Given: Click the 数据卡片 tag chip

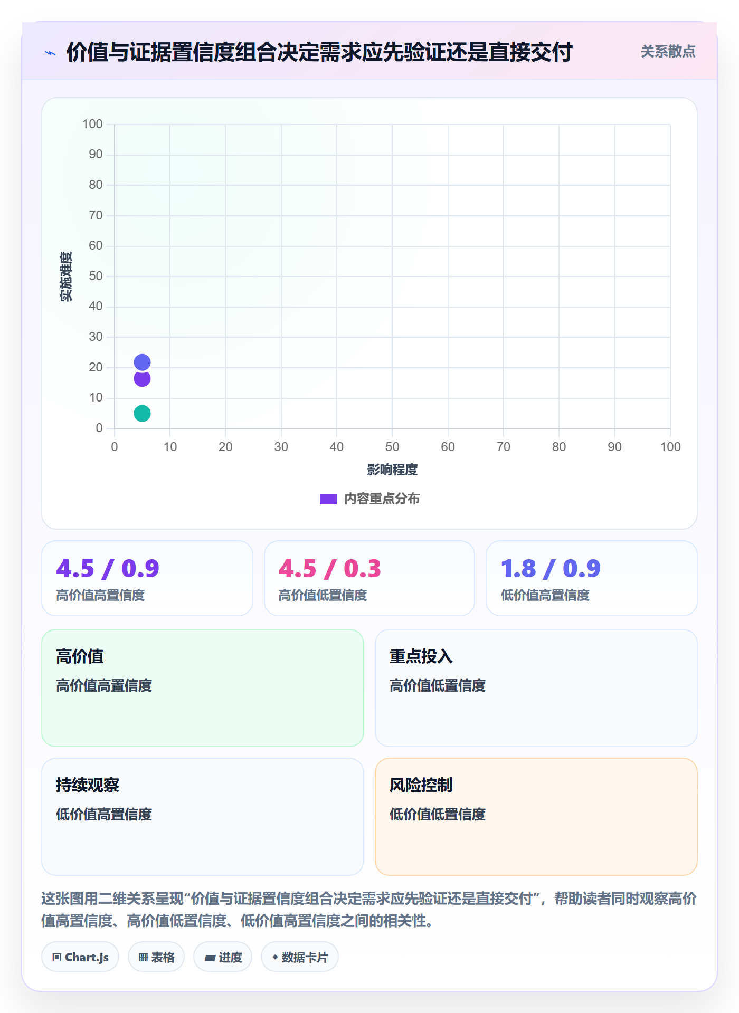Looking at the screenshot, I should click(300, 957).
